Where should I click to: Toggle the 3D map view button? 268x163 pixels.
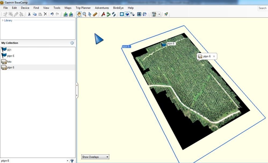[127, 14]
